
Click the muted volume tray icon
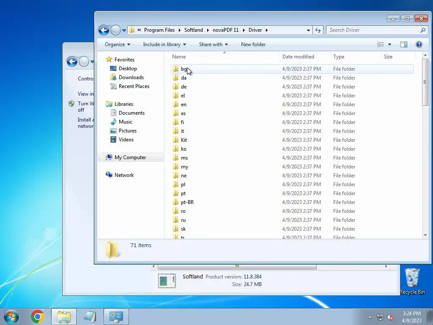point(390,317)
